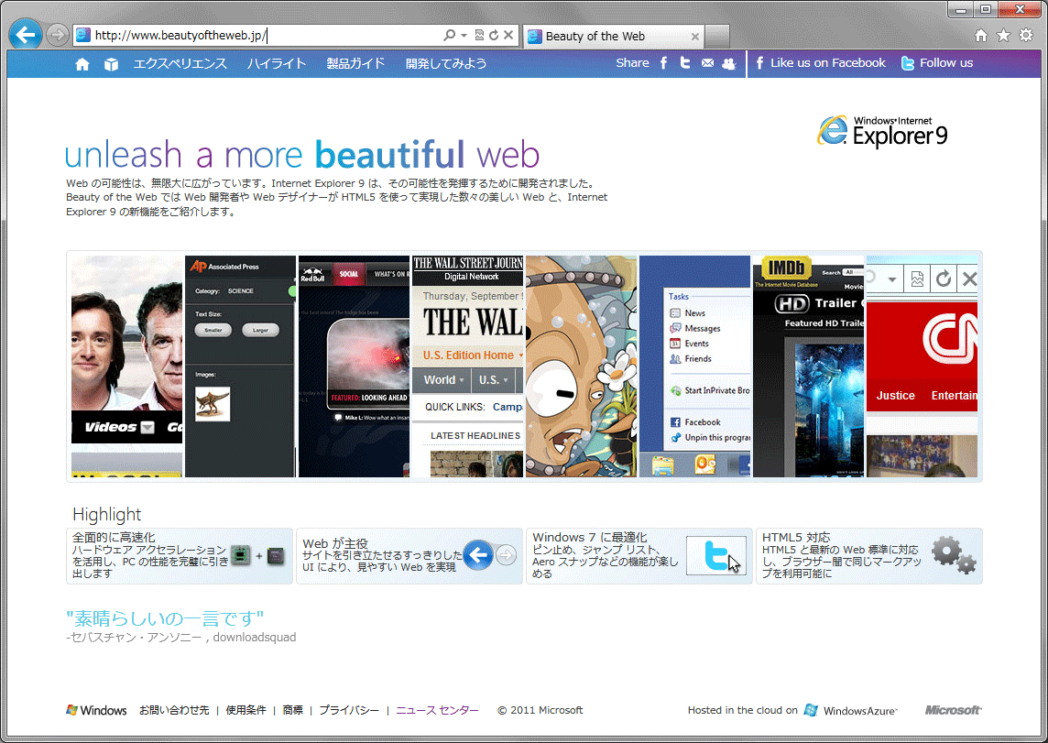1048x743 pixels.
Task: Open the CNN thumbnail
Action: click(x=922, y=366)
